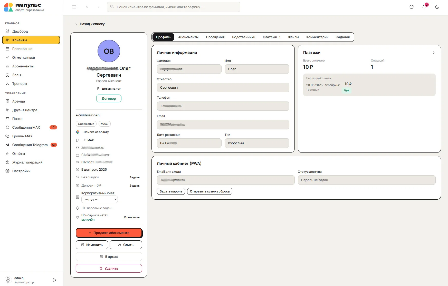Move client В архив

109,257
